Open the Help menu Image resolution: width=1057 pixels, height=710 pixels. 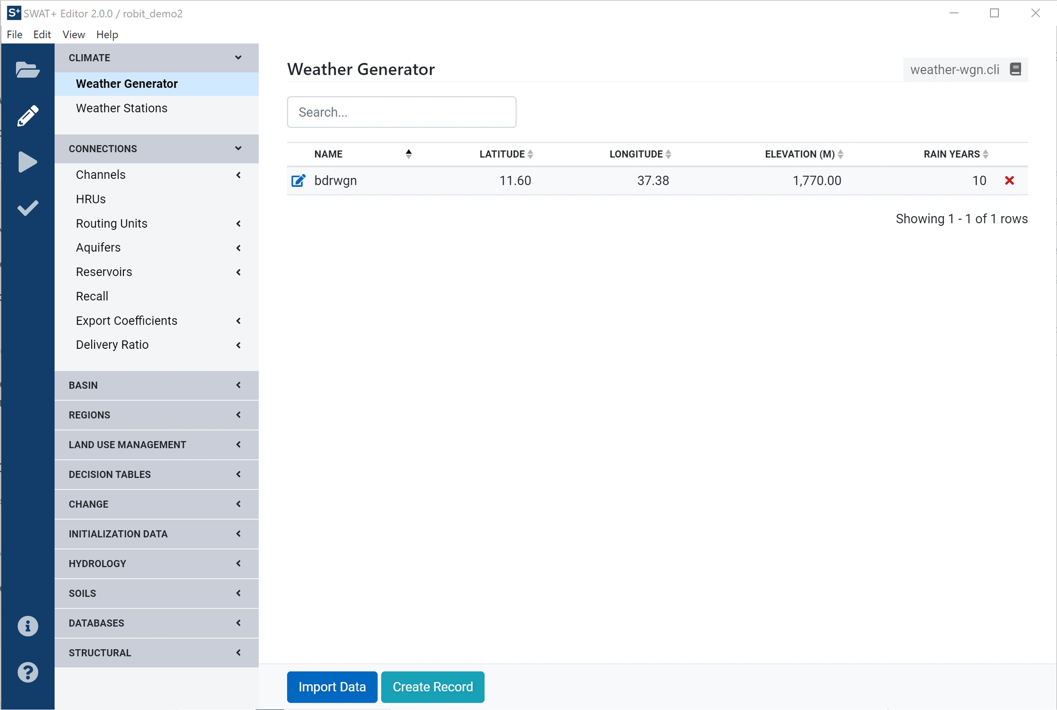click(x=107, y=34)
